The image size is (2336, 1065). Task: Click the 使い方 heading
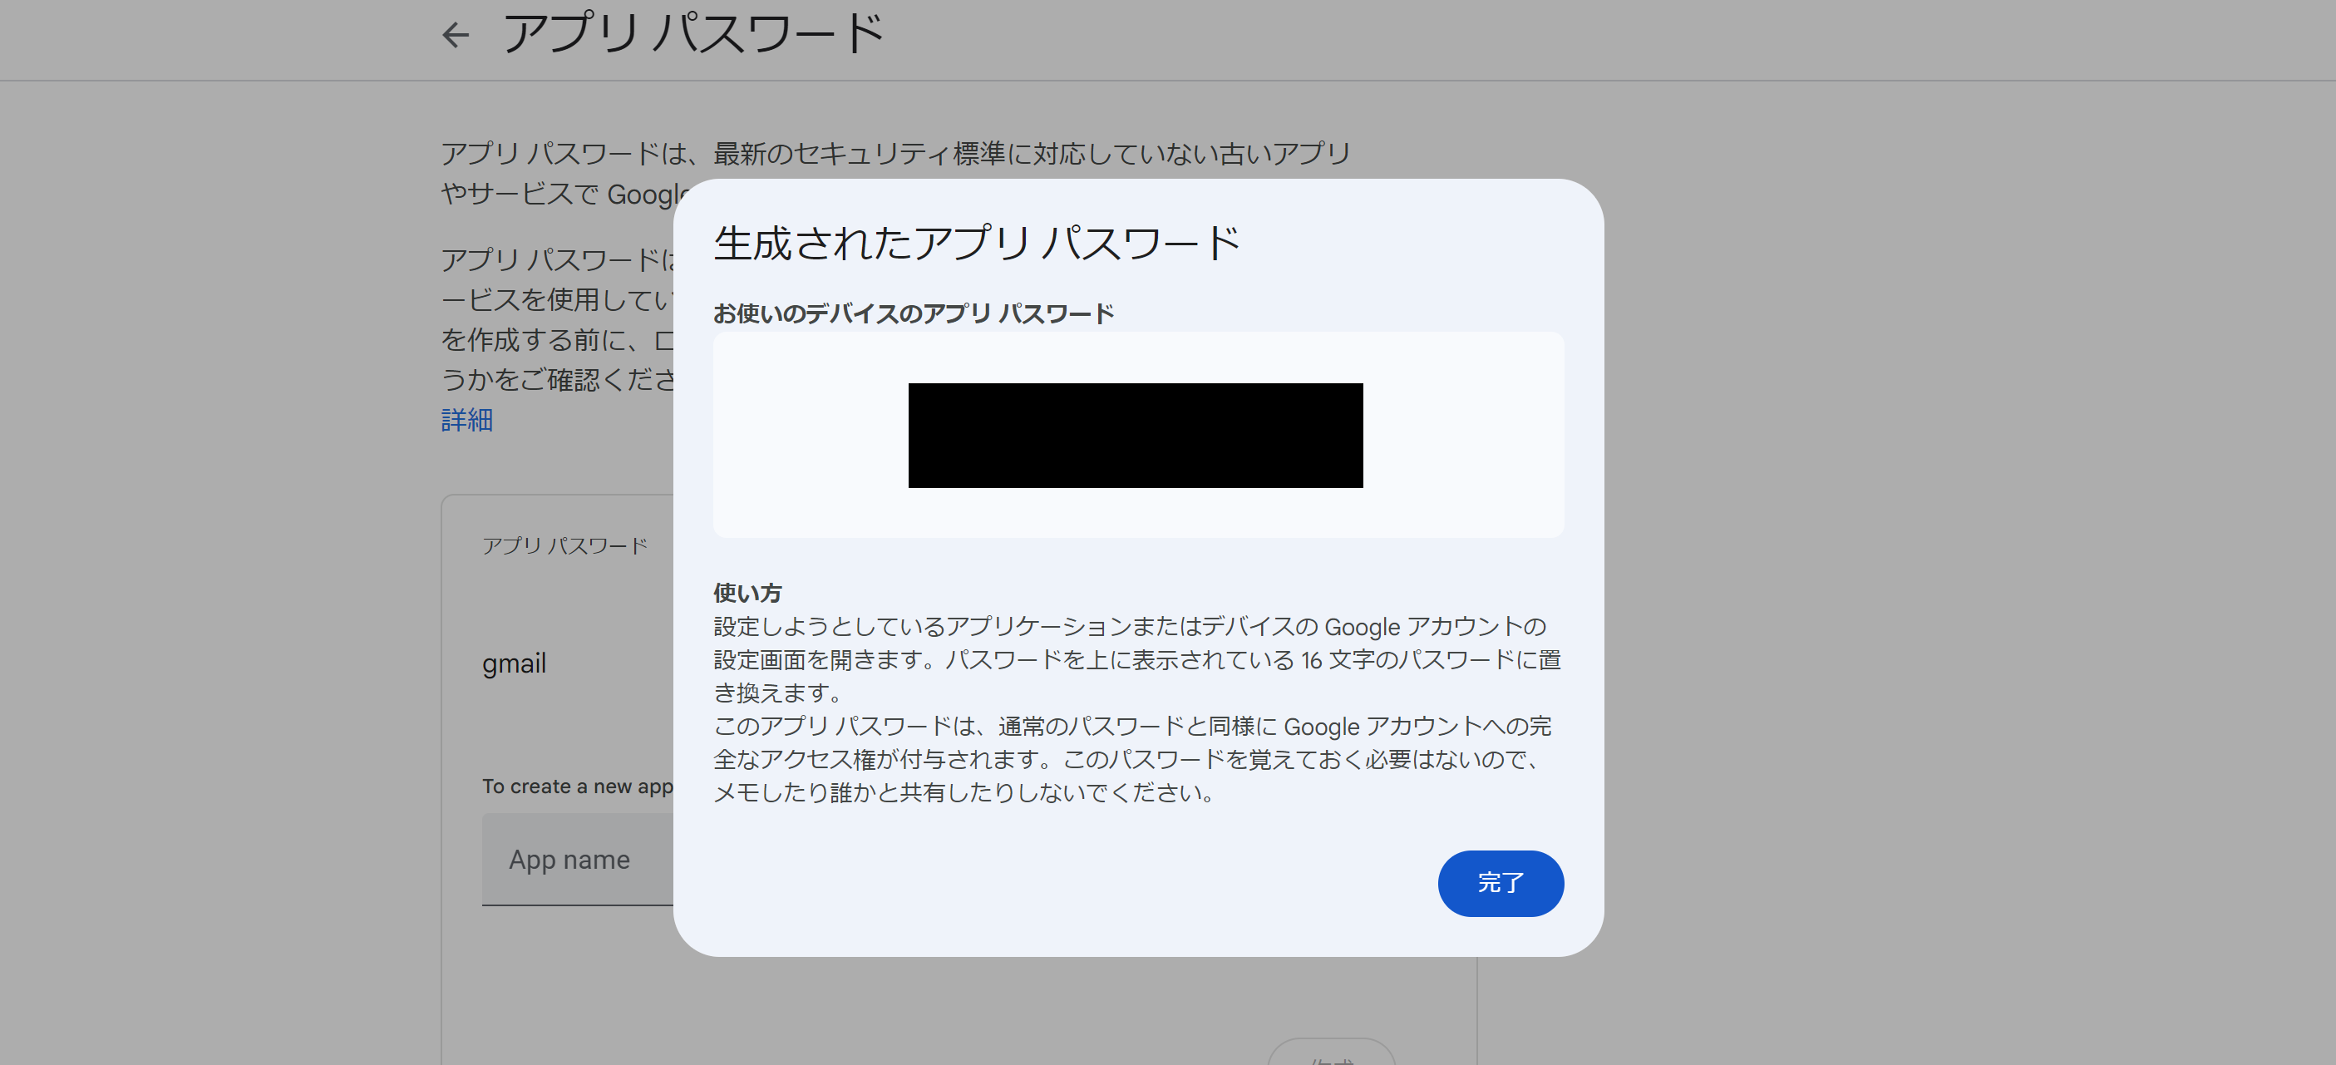747,594
